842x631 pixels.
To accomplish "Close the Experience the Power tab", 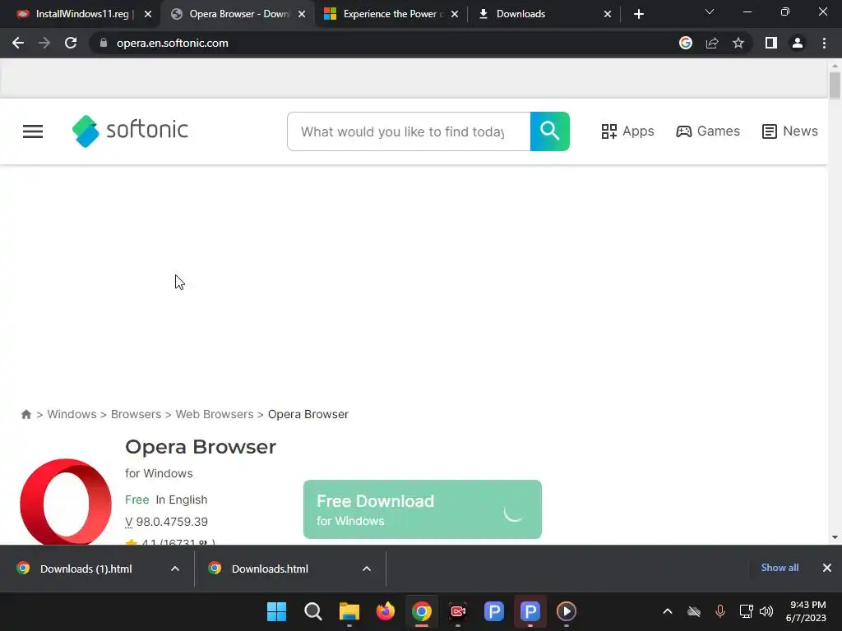I will [x=455, y=14].
